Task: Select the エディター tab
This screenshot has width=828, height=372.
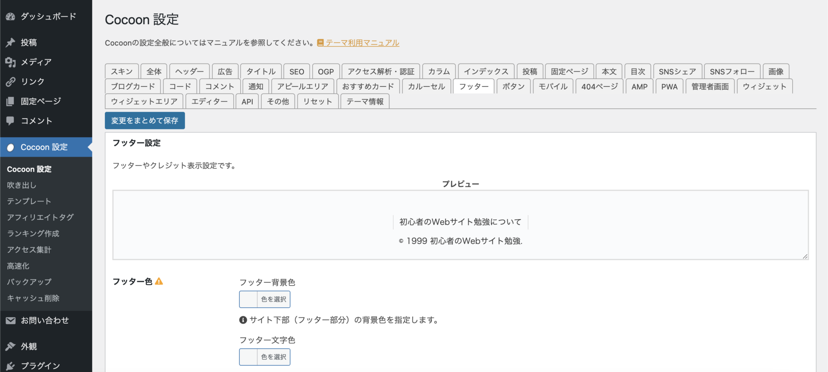Action: point(210,101)
